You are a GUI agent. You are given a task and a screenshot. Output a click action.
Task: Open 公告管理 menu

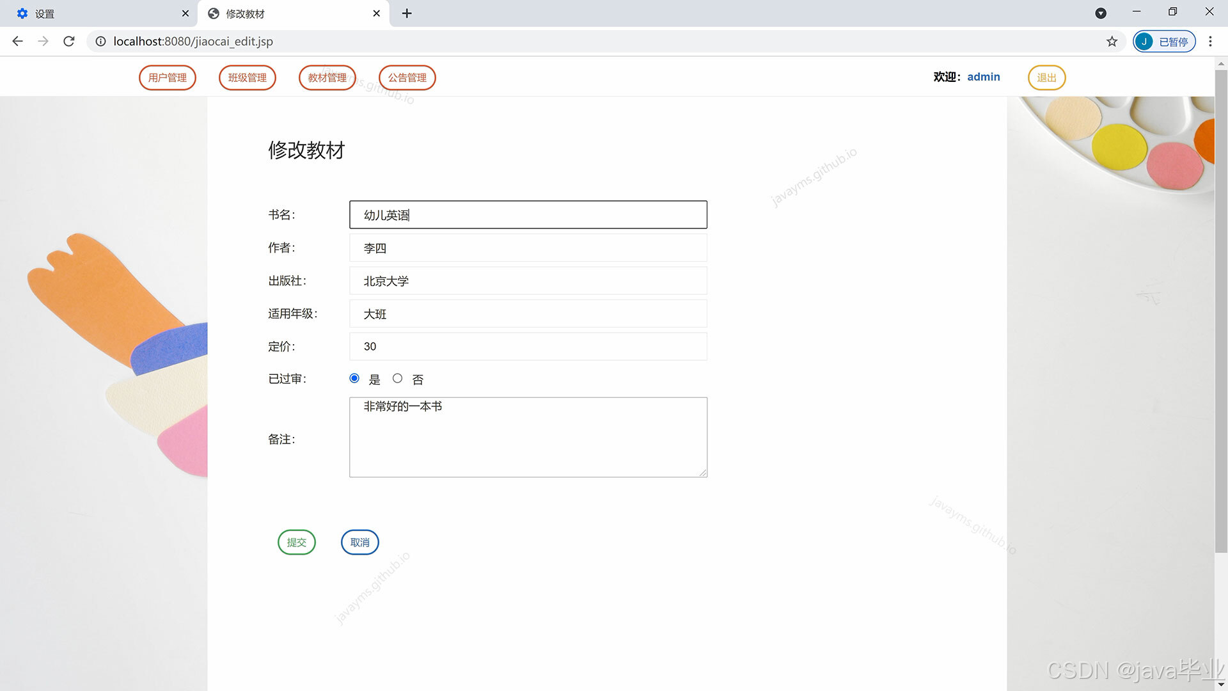[x=407, y=77]
